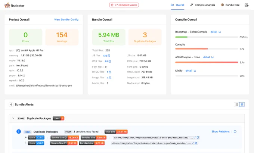
Task: Click the 154 Warnings card
Action: [62, 37]
